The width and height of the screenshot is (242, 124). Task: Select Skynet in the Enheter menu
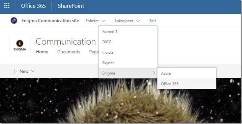click(128, 63)
